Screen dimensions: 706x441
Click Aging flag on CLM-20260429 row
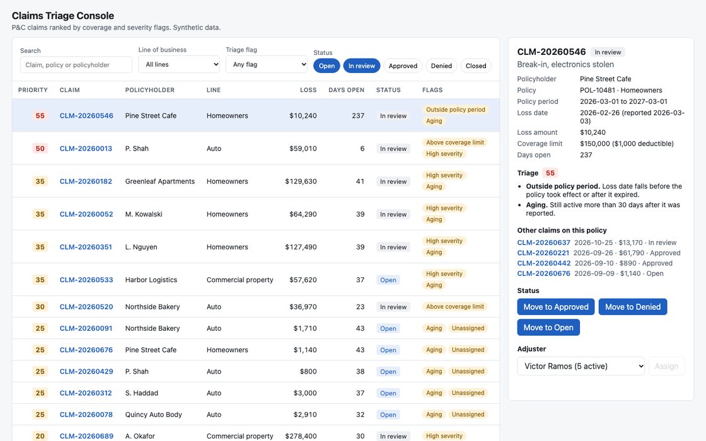click(434, 371)
